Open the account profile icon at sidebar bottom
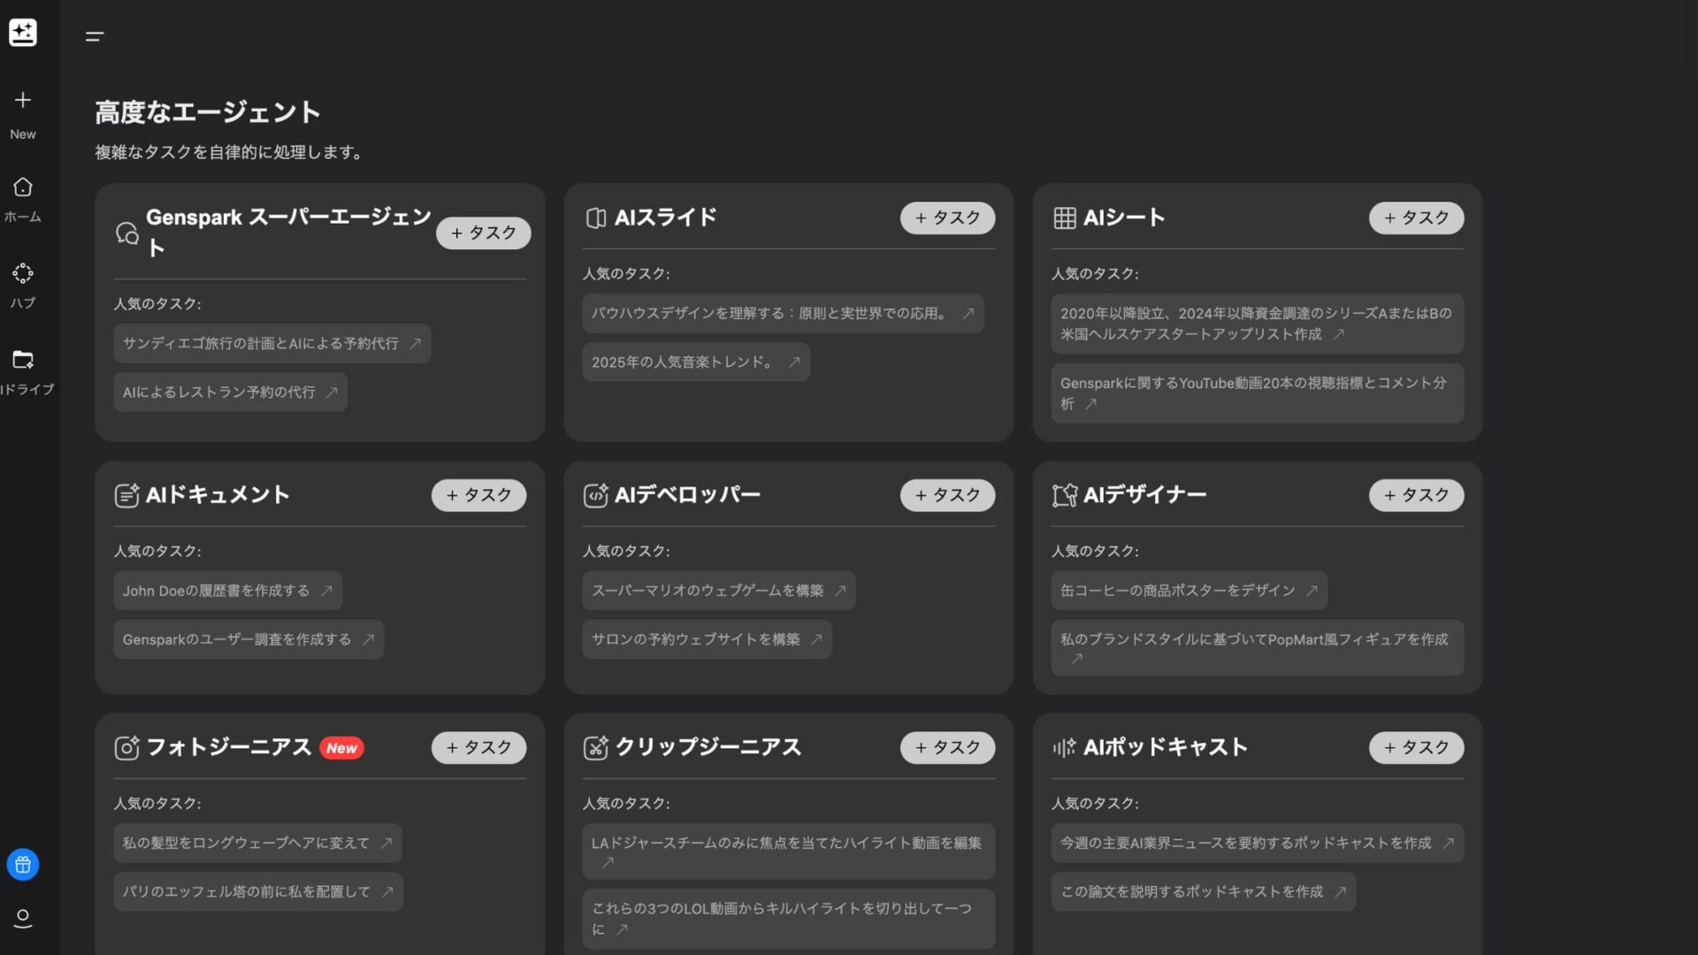 22,918
